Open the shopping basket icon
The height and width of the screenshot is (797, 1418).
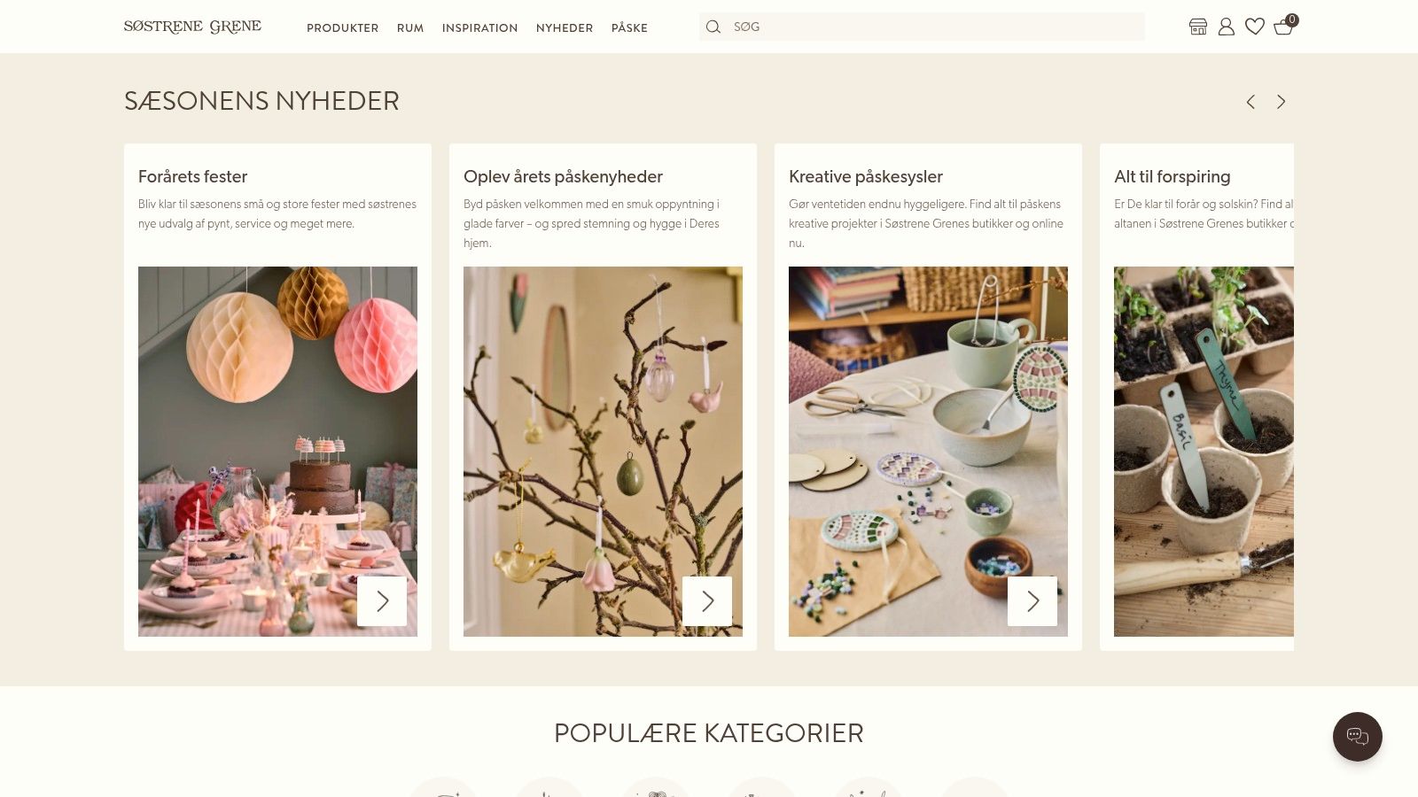click(x=1284, y=26)
